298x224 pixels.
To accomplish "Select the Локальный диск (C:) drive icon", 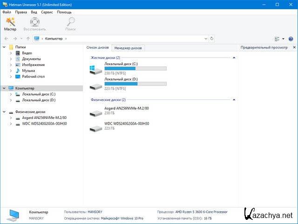I will (96, 70).
